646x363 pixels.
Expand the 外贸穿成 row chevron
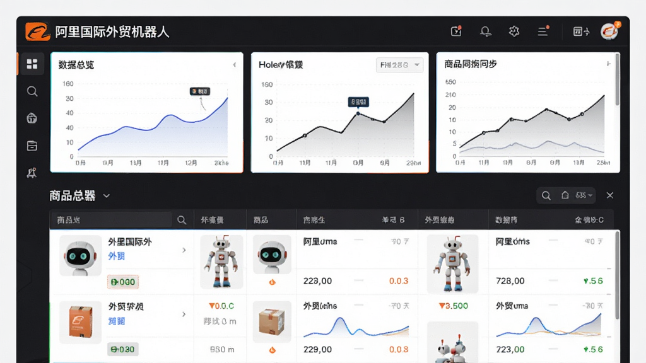[184, 314]
